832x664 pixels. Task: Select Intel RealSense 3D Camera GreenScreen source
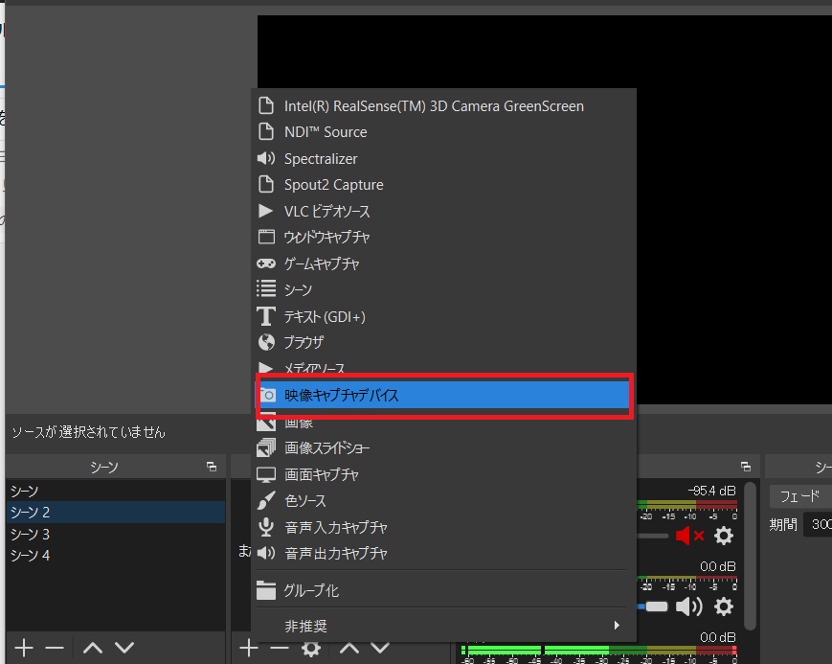coord(443,106)
